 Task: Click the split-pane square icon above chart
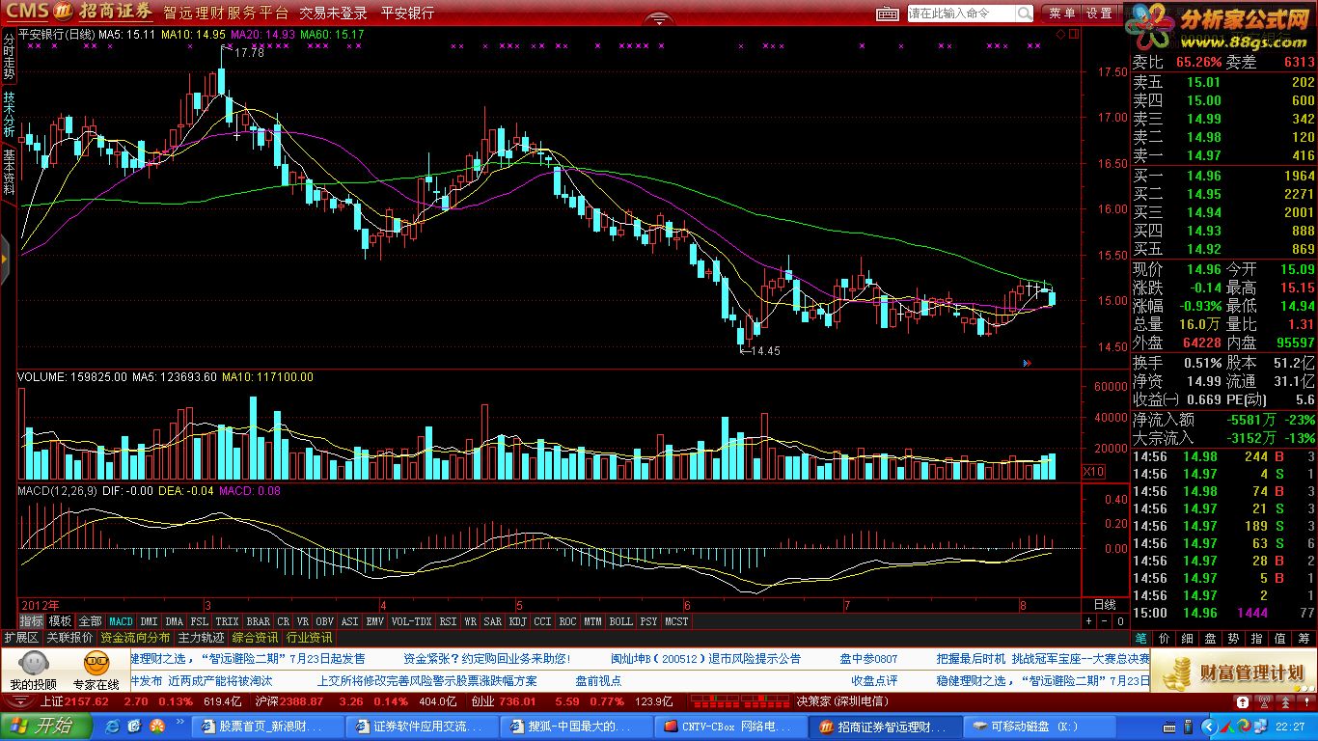tap(1072, 34)
